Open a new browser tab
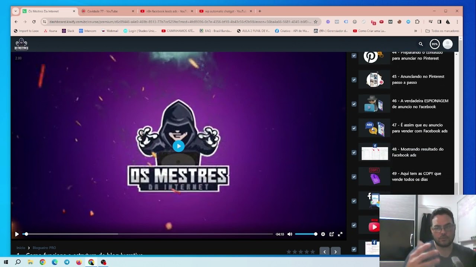The image size is (476, 267). 260,11
